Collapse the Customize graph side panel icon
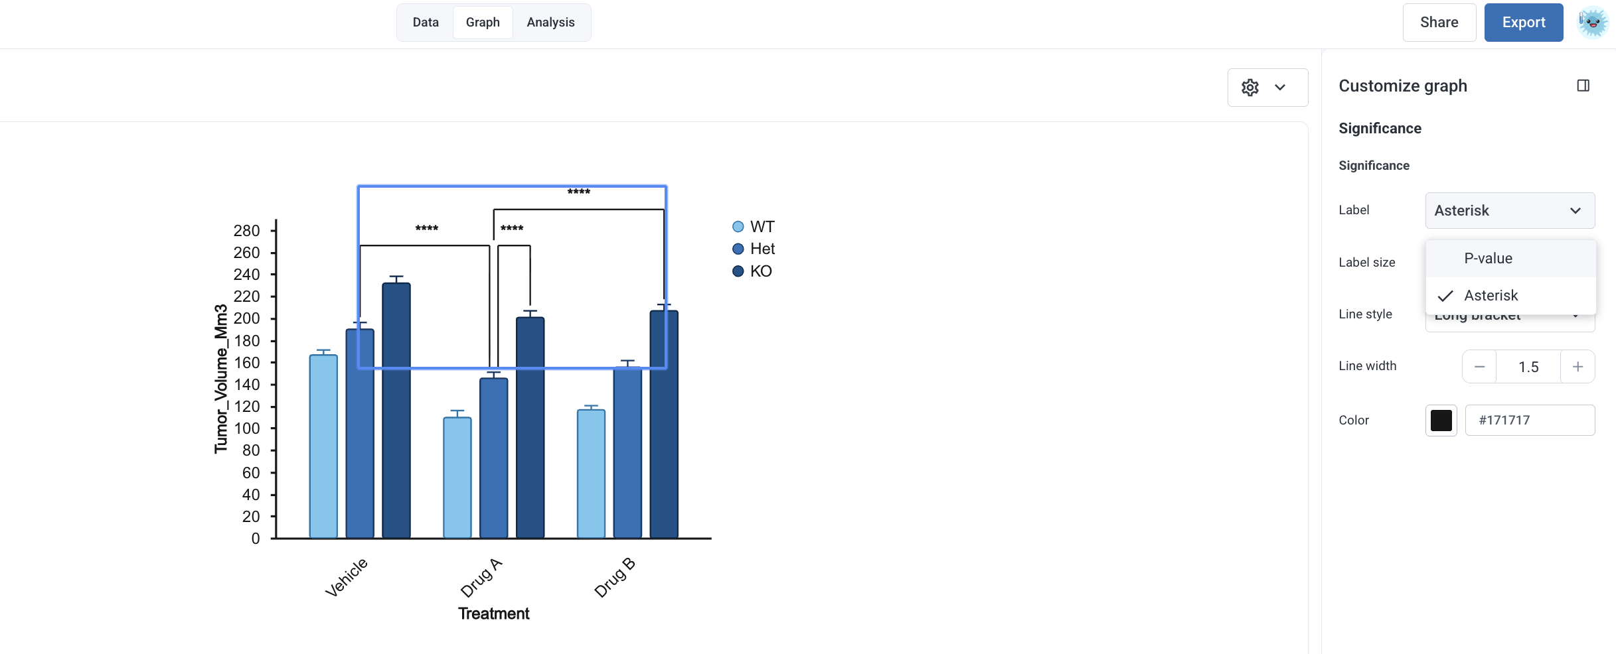Screen dimensions: 1616x654 (1583, 86)
